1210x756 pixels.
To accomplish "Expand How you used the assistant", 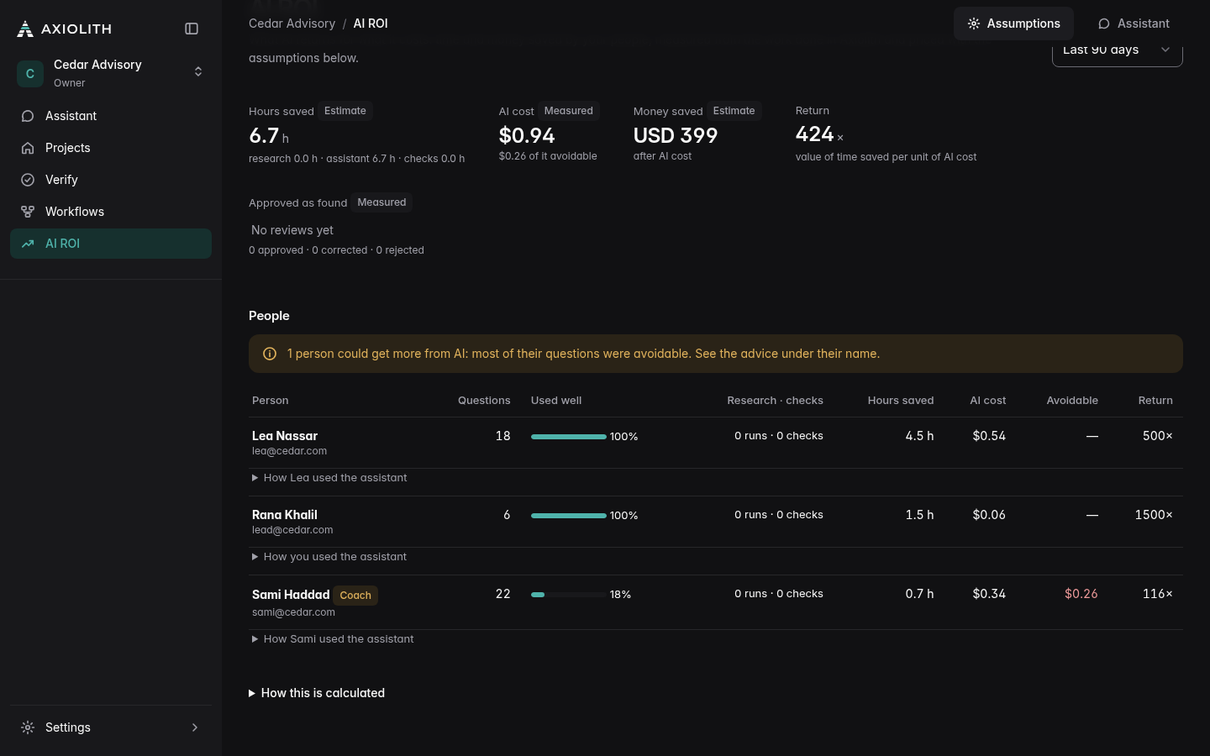I will [x=329, y=557].
